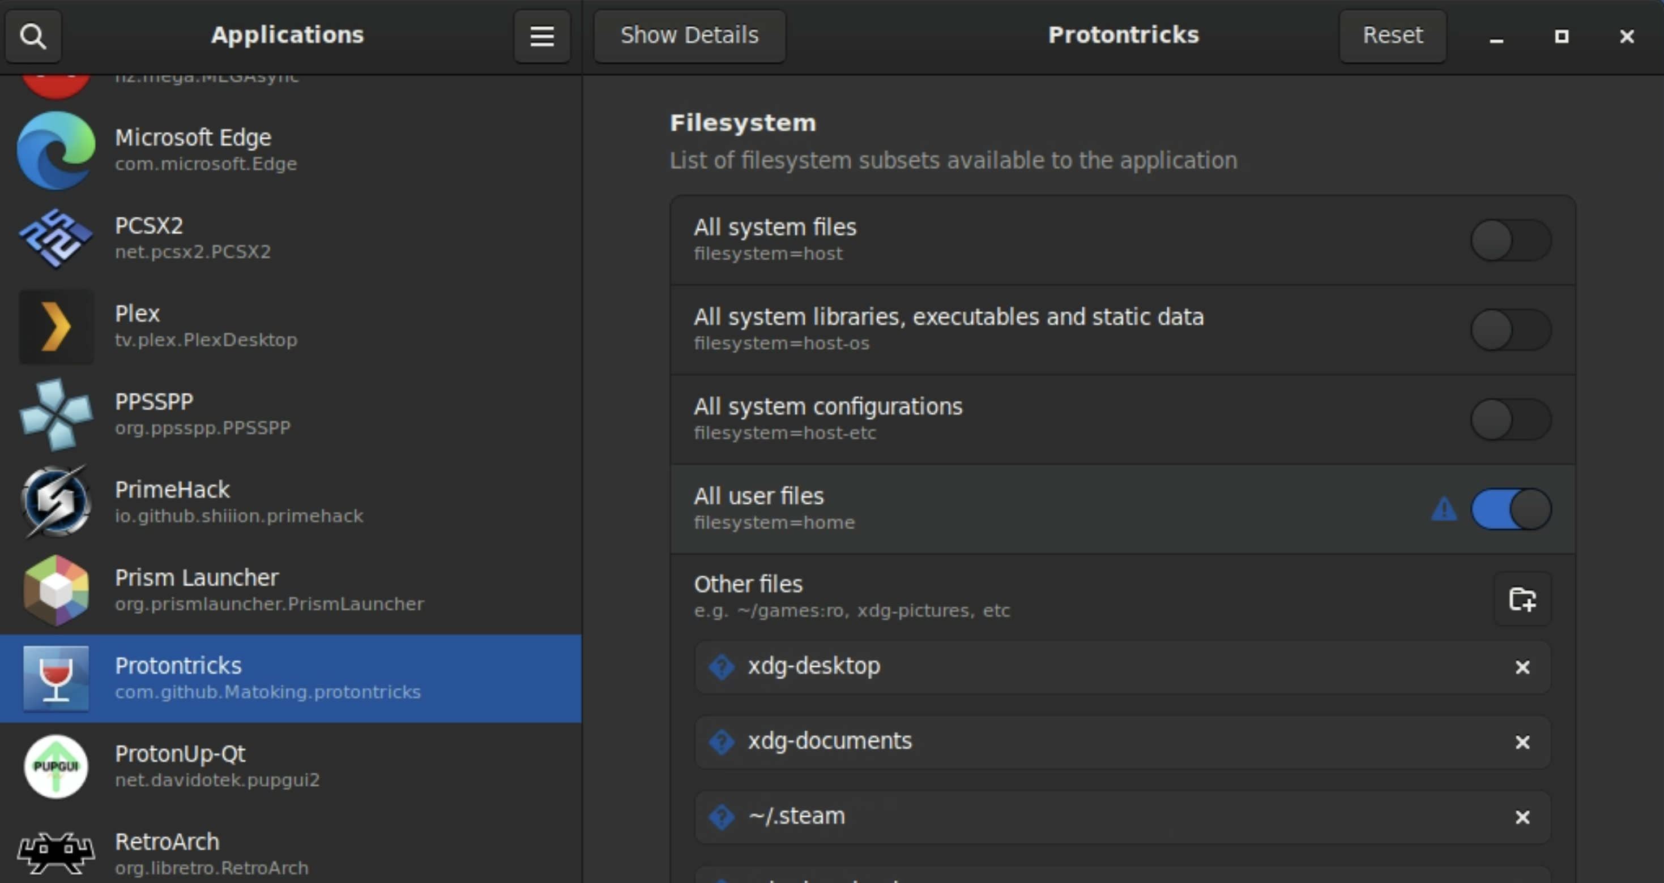Select io.github.shiiion.primehack entry
Viewport: 1664px width, 883px height.
[291, 502]
